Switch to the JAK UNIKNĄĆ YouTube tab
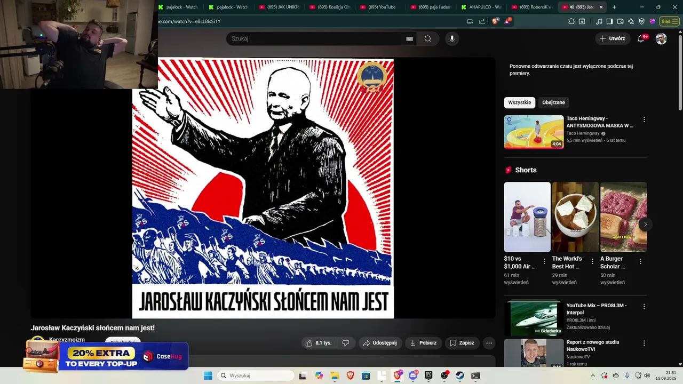This screenshot has width=683, height=384. [x=280, y=7]
